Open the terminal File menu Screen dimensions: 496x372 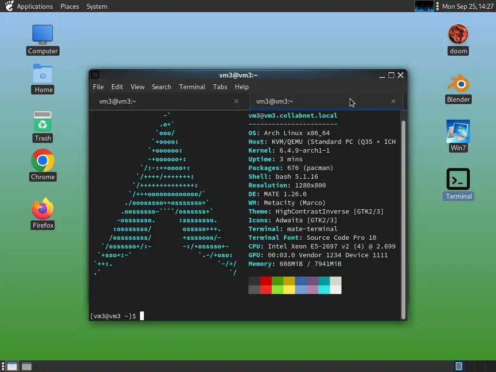[98, 87]
